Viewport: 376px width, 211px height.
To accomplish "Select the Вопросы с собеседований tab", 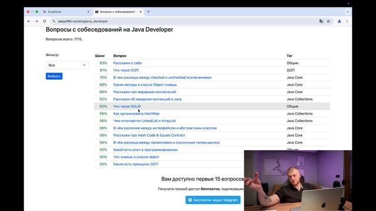I will (118, 12).
